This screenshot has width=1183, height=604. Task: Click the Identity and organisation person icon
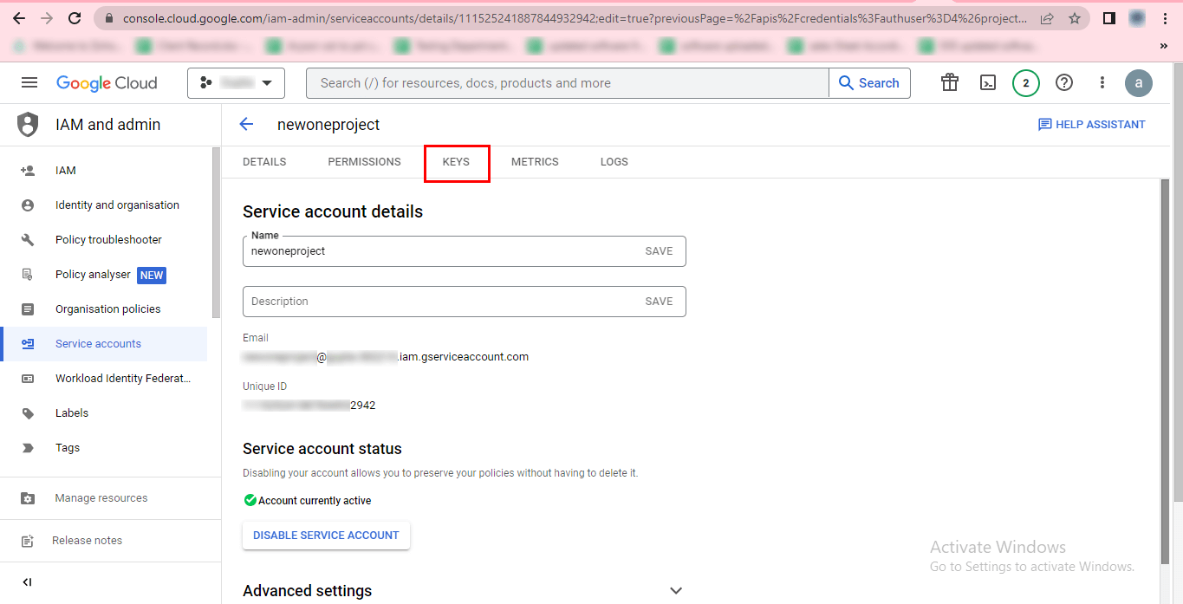[x=28, y=205]
